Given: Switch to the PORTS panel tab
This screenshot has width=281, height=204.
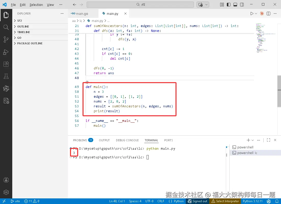Looking at the screenshot, I should click(168, 140).
